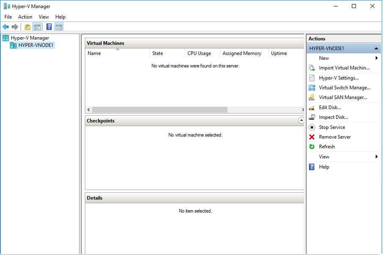
Task: Click New in the Actions pane
Action: click(324, 58)
